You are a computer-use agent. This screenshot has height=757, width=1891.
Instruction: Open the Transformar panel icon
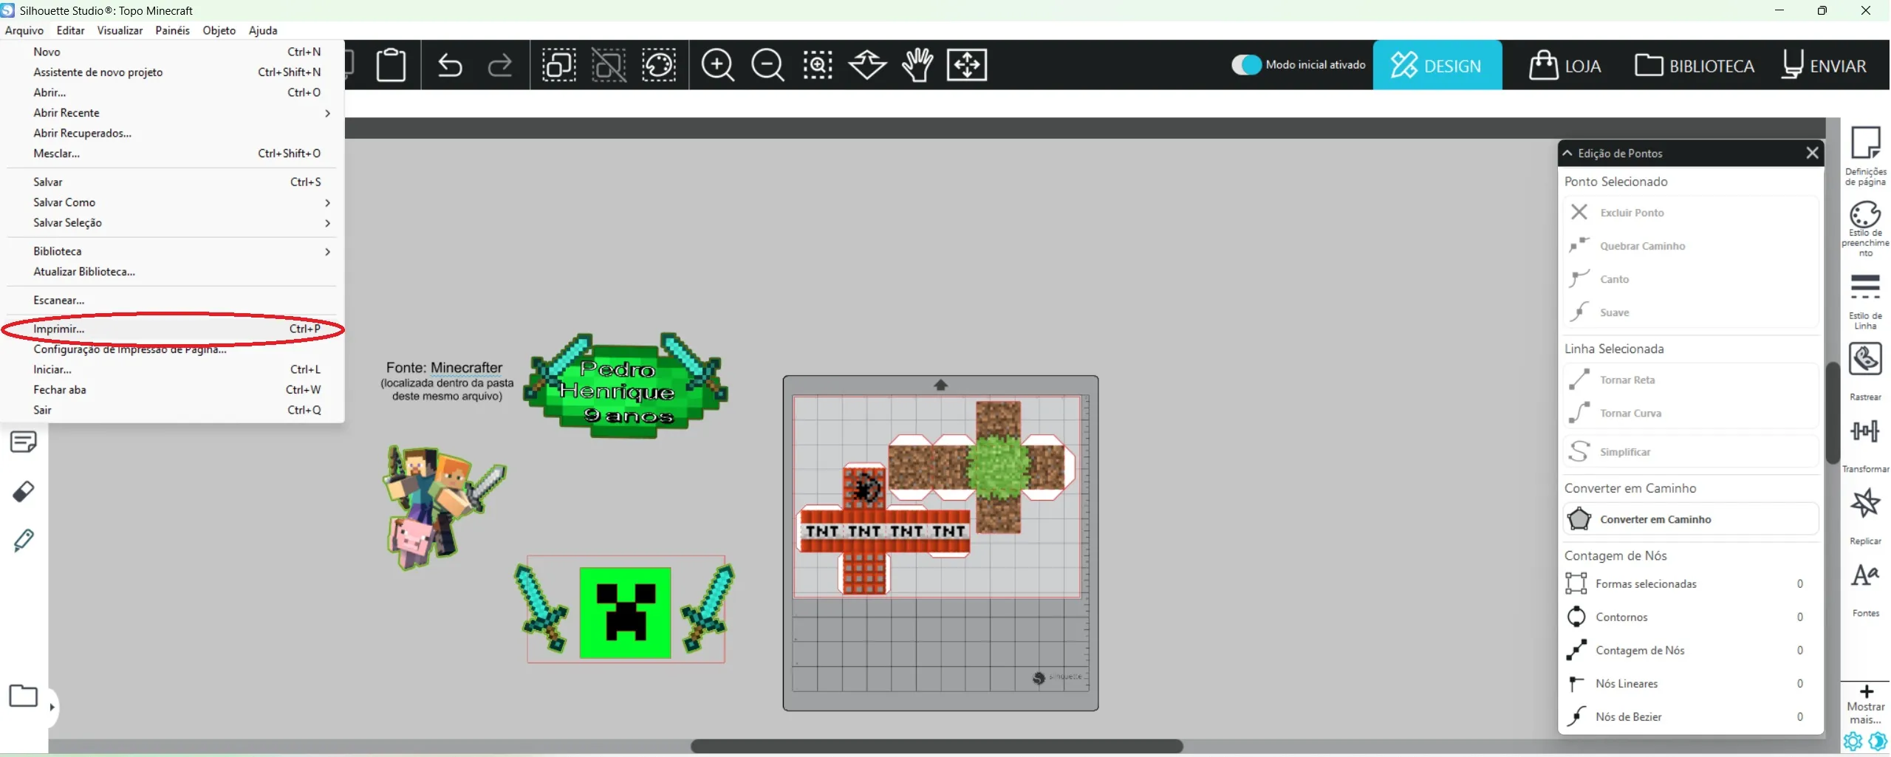(1864, 441)
